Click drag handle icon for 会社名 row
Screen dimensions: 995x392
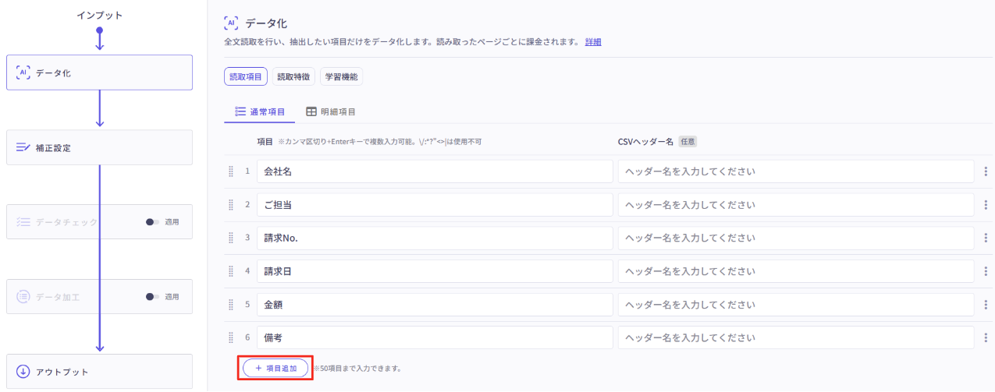[x=231, y=171]
